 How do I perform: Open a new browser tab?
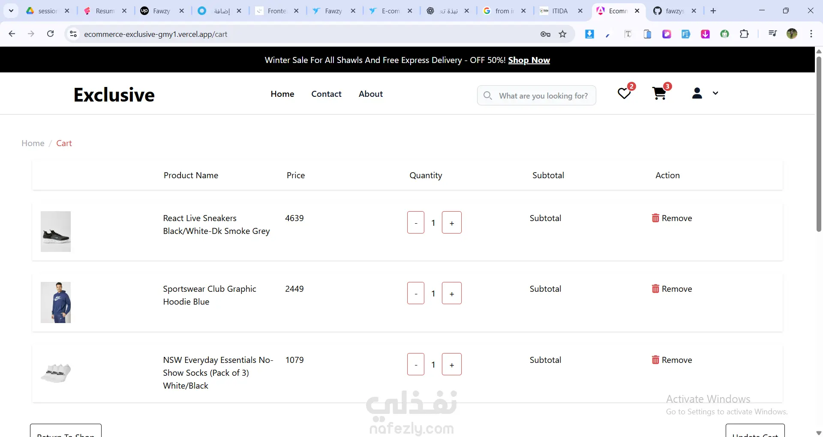713,11
